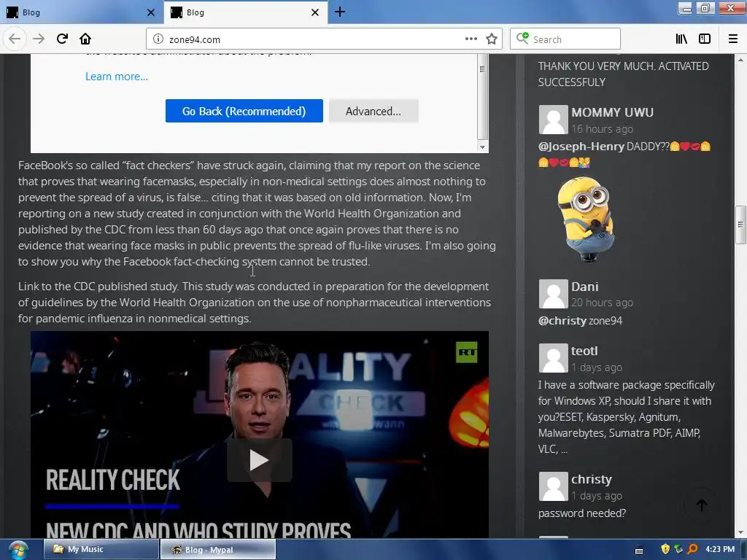This screenshot has width=747, height=560.
Task: Open the Library bookmarks icon
Action: (682, 39)
